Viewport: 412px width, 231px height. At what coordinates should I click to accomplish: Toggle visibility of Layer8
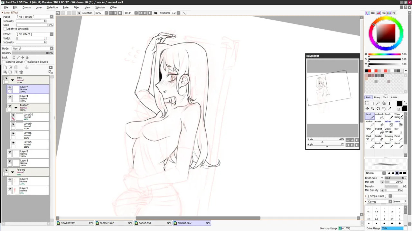pos(10,152)
